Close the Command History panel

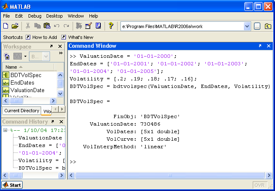[61, 121]
